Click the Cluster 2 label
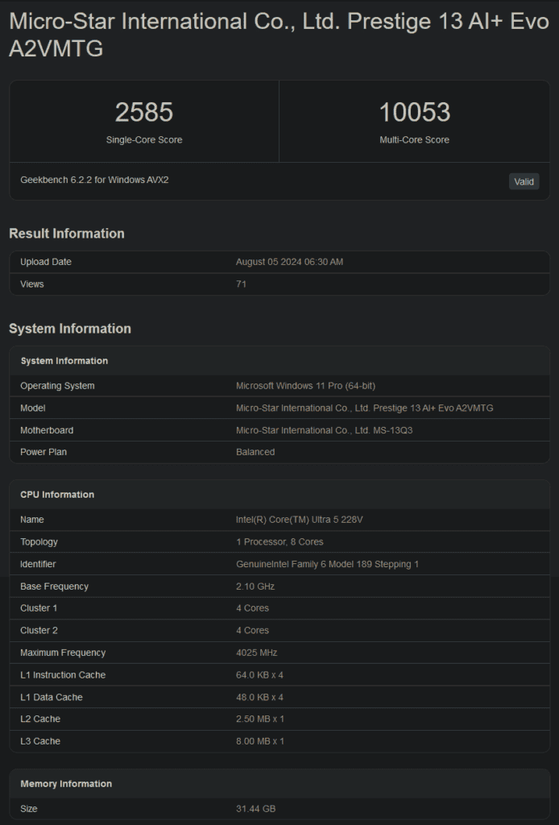This screenshot has width=559, height=825. tap(39, 630)
